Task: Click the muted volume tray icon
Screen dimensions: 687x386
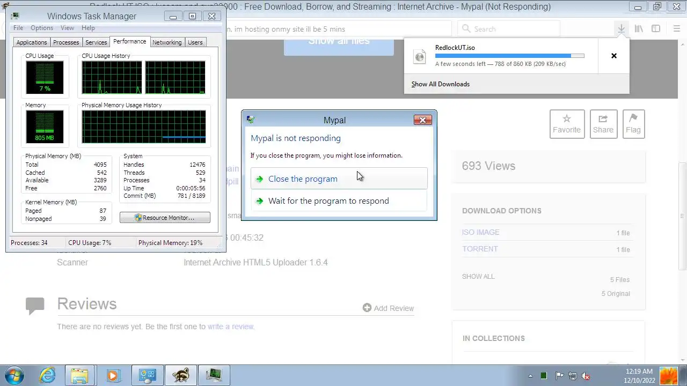Action: tap(587, 376)
